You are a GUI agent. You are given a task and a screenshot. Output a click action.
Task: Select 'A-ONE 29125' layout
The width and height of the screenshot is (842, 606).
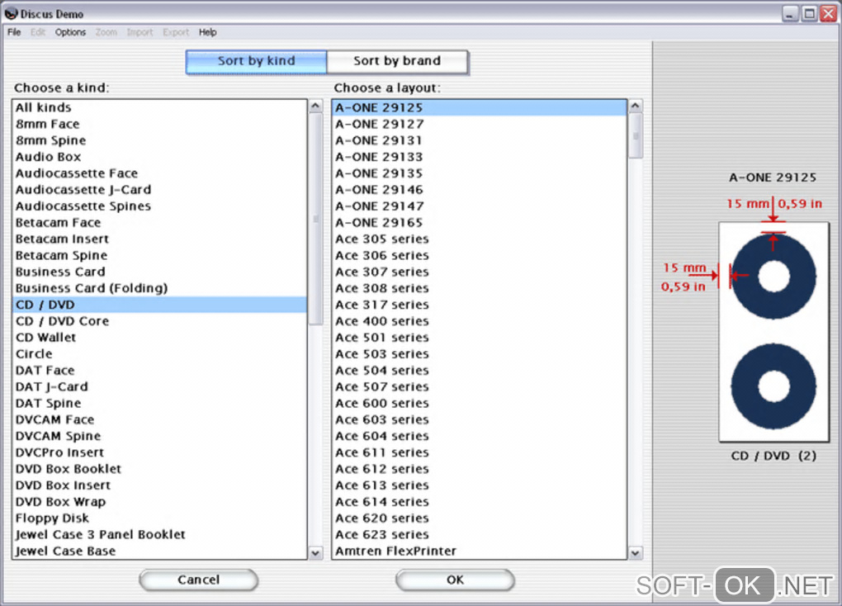click(480, 107)
